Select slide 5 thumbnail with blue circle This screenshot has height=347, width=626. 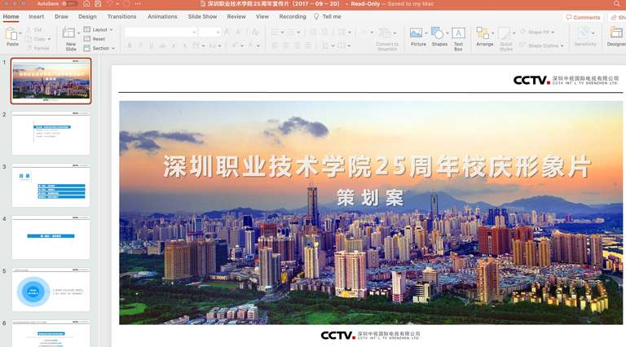pyautogui.click(x=51, y=290)
